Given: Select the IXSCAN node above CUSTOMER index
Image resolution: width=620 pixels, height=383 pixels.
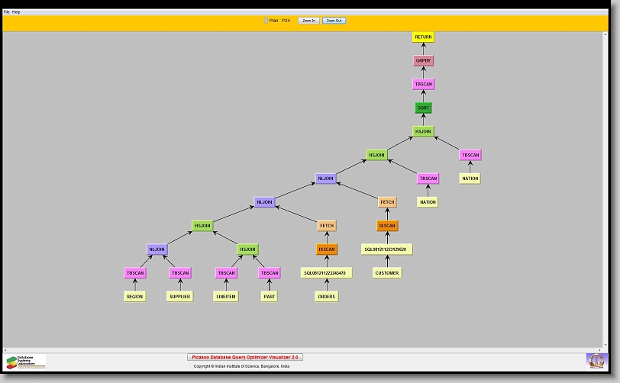Looking at the screenshot, I should (387, 226).
